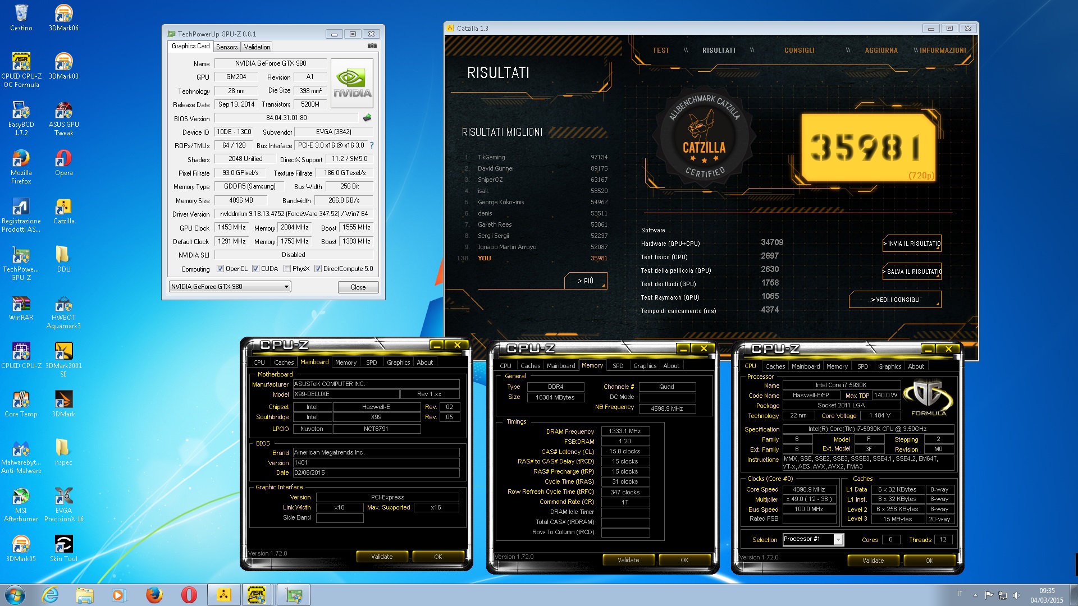Click SALVA IL RISULTATO button

pyautogui.click(x=912, y=272)
